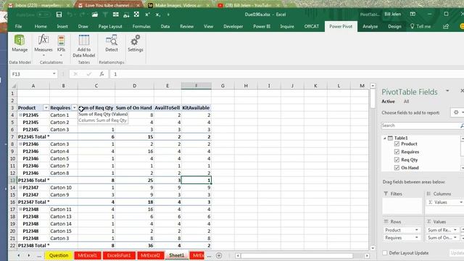The height and width of the screenshot is (261, 464).
Task: Click the Undo arrow in quick access toolbar
Action: [70, 14]
